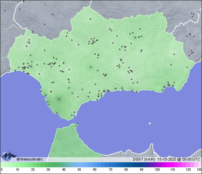Click the DGST (km/h) label
Viewport: 202px width, 174px height.
pyautogui.click(x=144, y=159)
